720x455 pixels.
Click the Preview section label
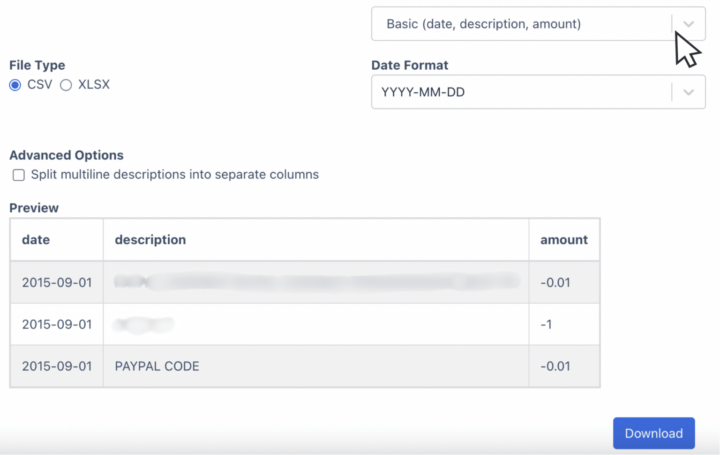34,208
